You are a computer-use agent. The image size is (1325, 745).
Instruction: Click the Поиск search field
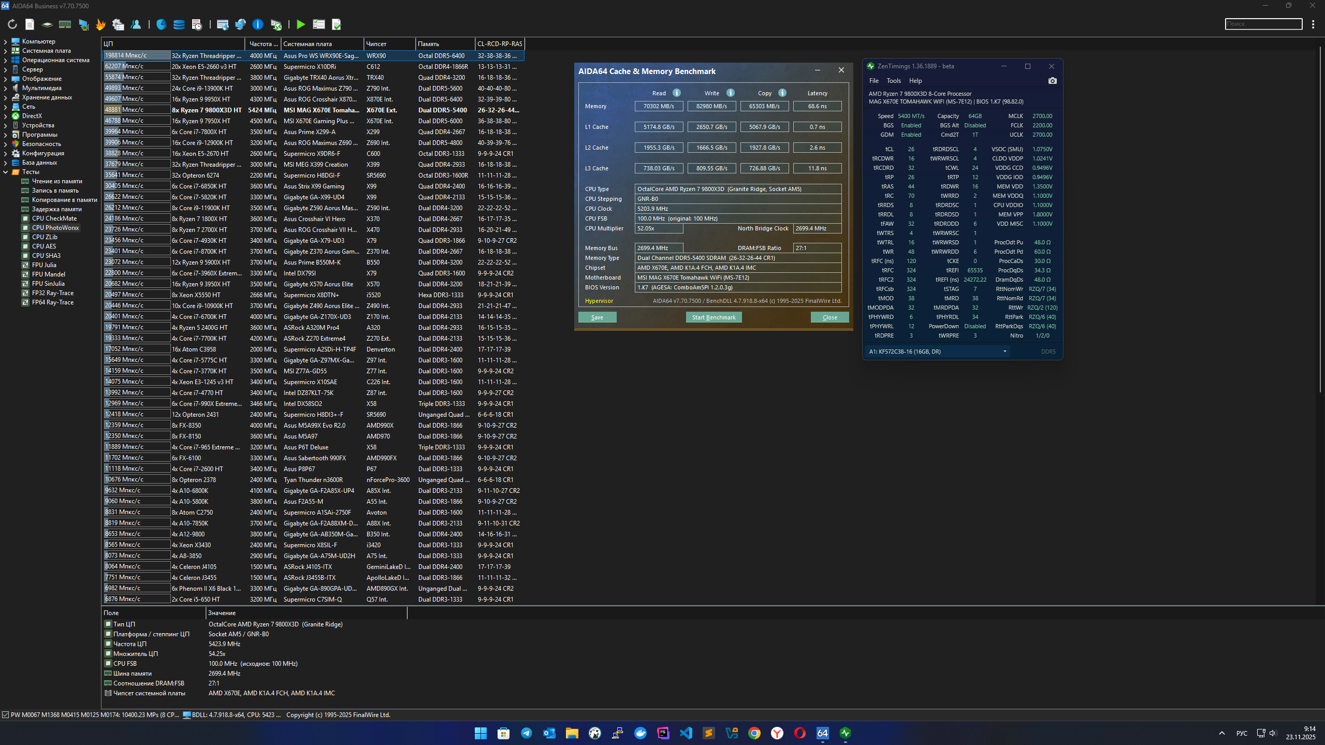[1263, 24]
